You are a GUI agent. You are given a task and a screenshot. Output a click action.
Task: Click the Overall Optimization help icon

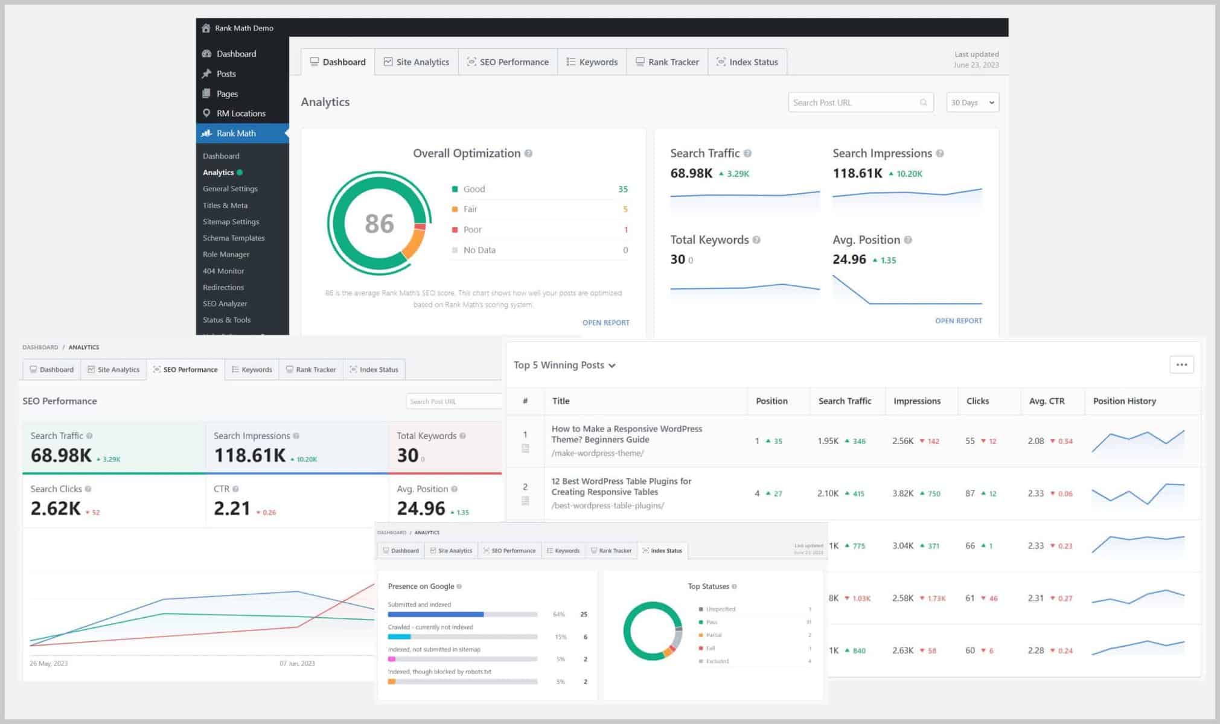[x=528, y=153]
